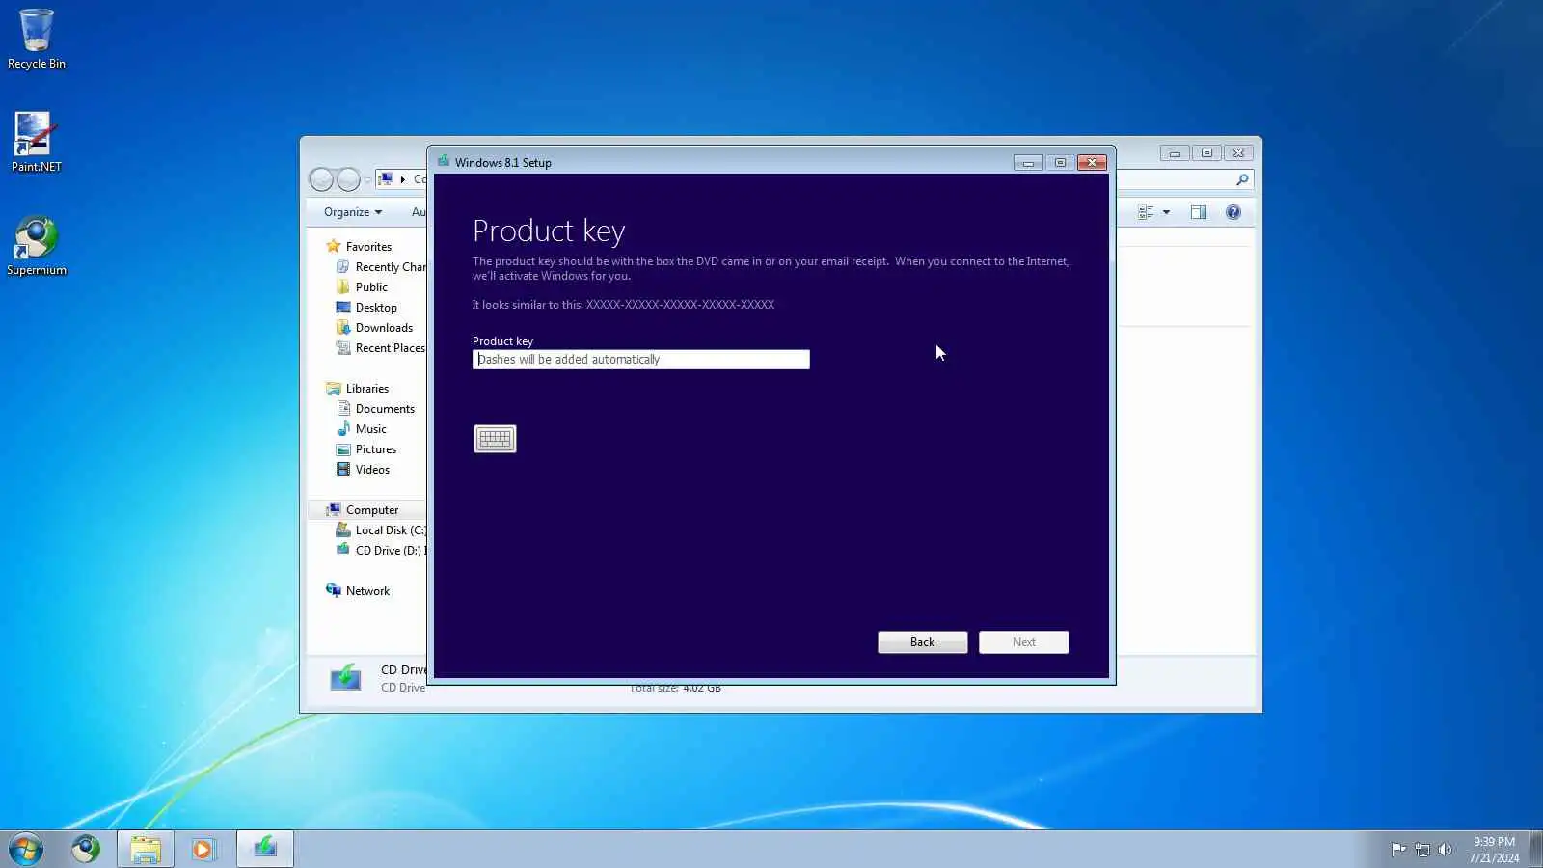Close the Windows 8.1 Setup window
This screenshot has height=868, width=1543.
point(1092,163)
